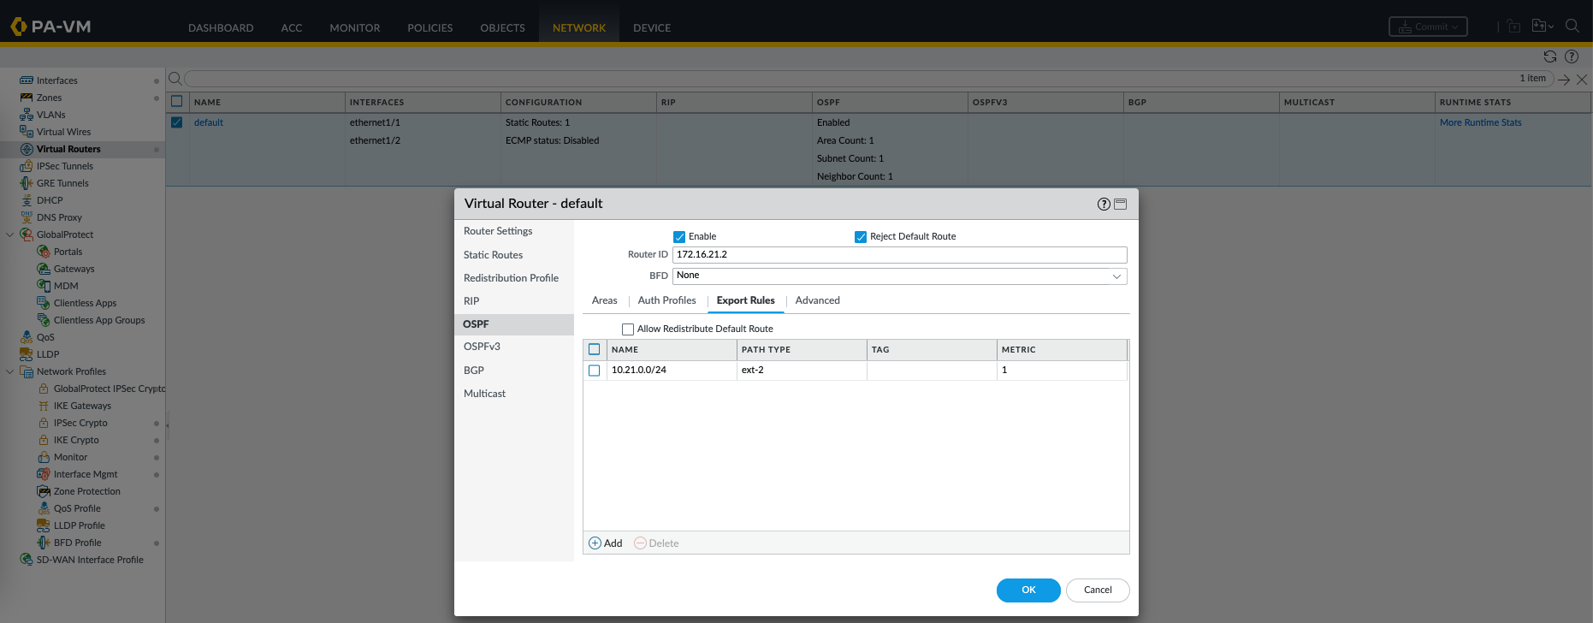Screen dimensions: 1593x623
Task: Click the SD-WAN Interface Profile icon
Action: pos(27,560)
